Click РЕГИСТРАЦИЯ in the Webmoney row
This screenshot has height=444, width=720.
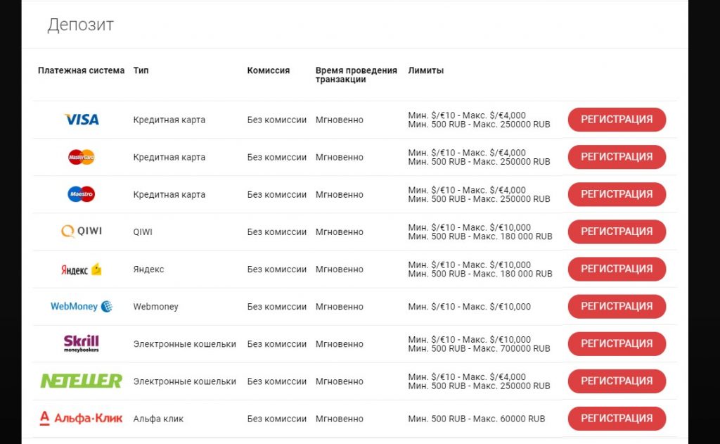pos(617,306)
